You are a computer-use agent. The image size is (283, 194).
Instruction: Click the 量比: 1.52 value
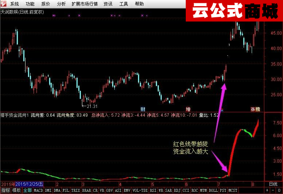pos(209,115)
